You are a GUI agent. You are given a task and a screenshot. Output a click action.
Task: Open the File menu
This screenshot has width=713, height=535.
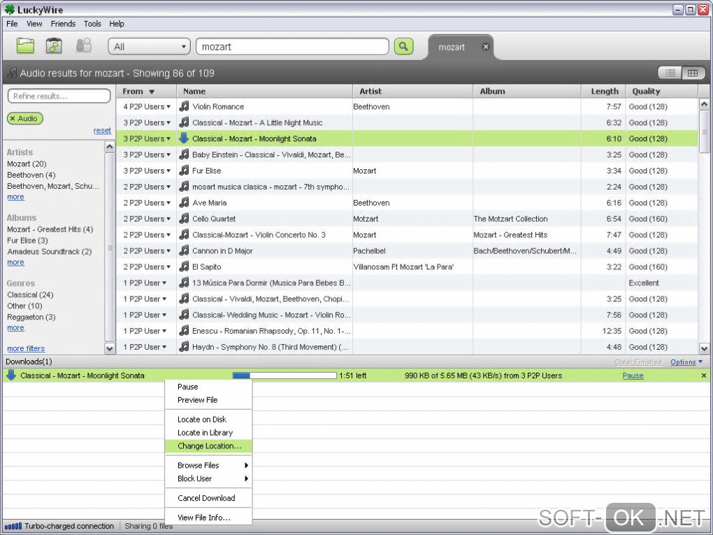[x=13, y=24]
